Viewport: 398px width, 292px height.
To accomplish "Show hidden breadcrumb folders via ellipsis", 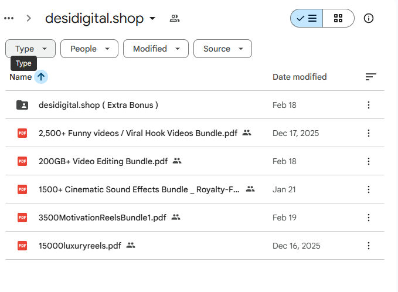I will [x=9, y=18].
